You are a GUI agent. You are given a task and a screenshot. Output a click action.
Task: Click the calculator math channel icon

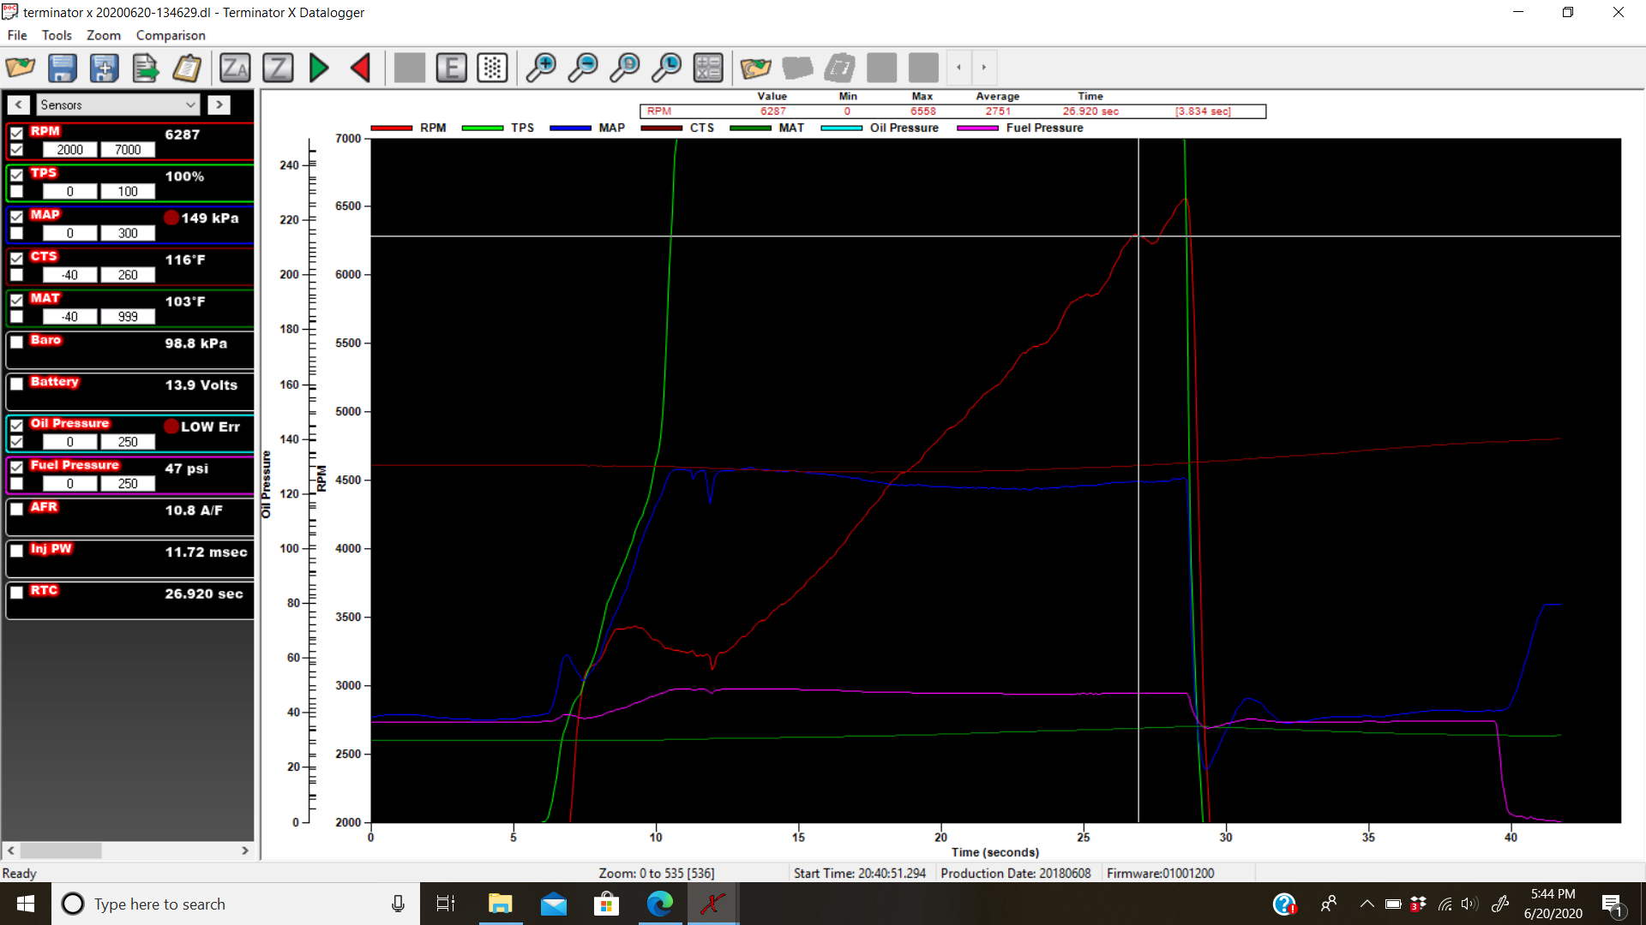click(708, 68)
